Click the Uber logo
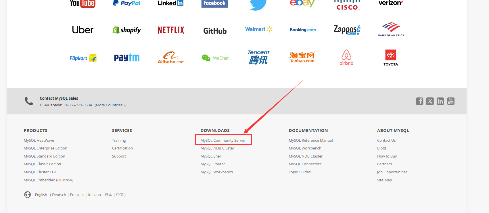 83,30
